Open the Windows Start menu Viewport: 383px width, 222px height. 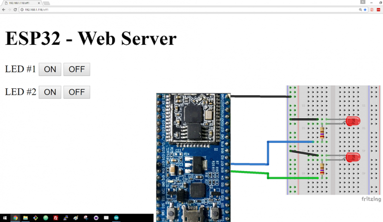pyautogui.click(x=4, y=218)
